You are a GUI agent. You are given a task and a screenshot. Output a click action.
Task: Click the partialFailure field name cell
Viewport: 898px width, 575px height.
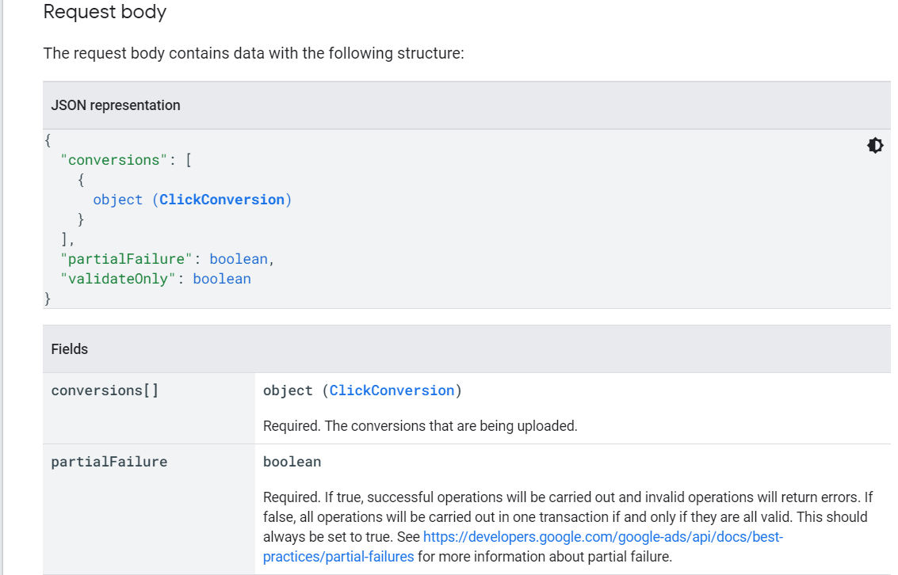pos(109,462)
